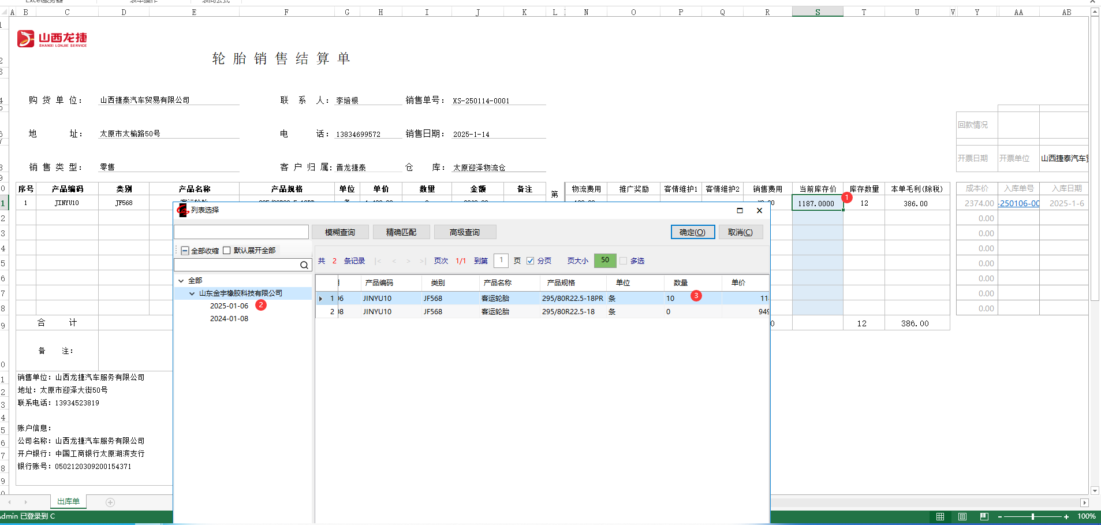Uncheck the 分页 pagination checkbox

(x=530, y=261)
